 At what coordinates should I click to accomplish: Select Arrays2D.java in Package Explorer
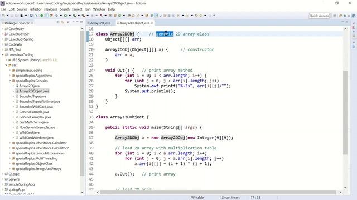29,86
